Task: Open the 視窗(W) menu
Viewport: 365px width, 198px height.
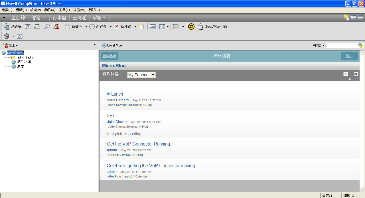Action: 79,10
